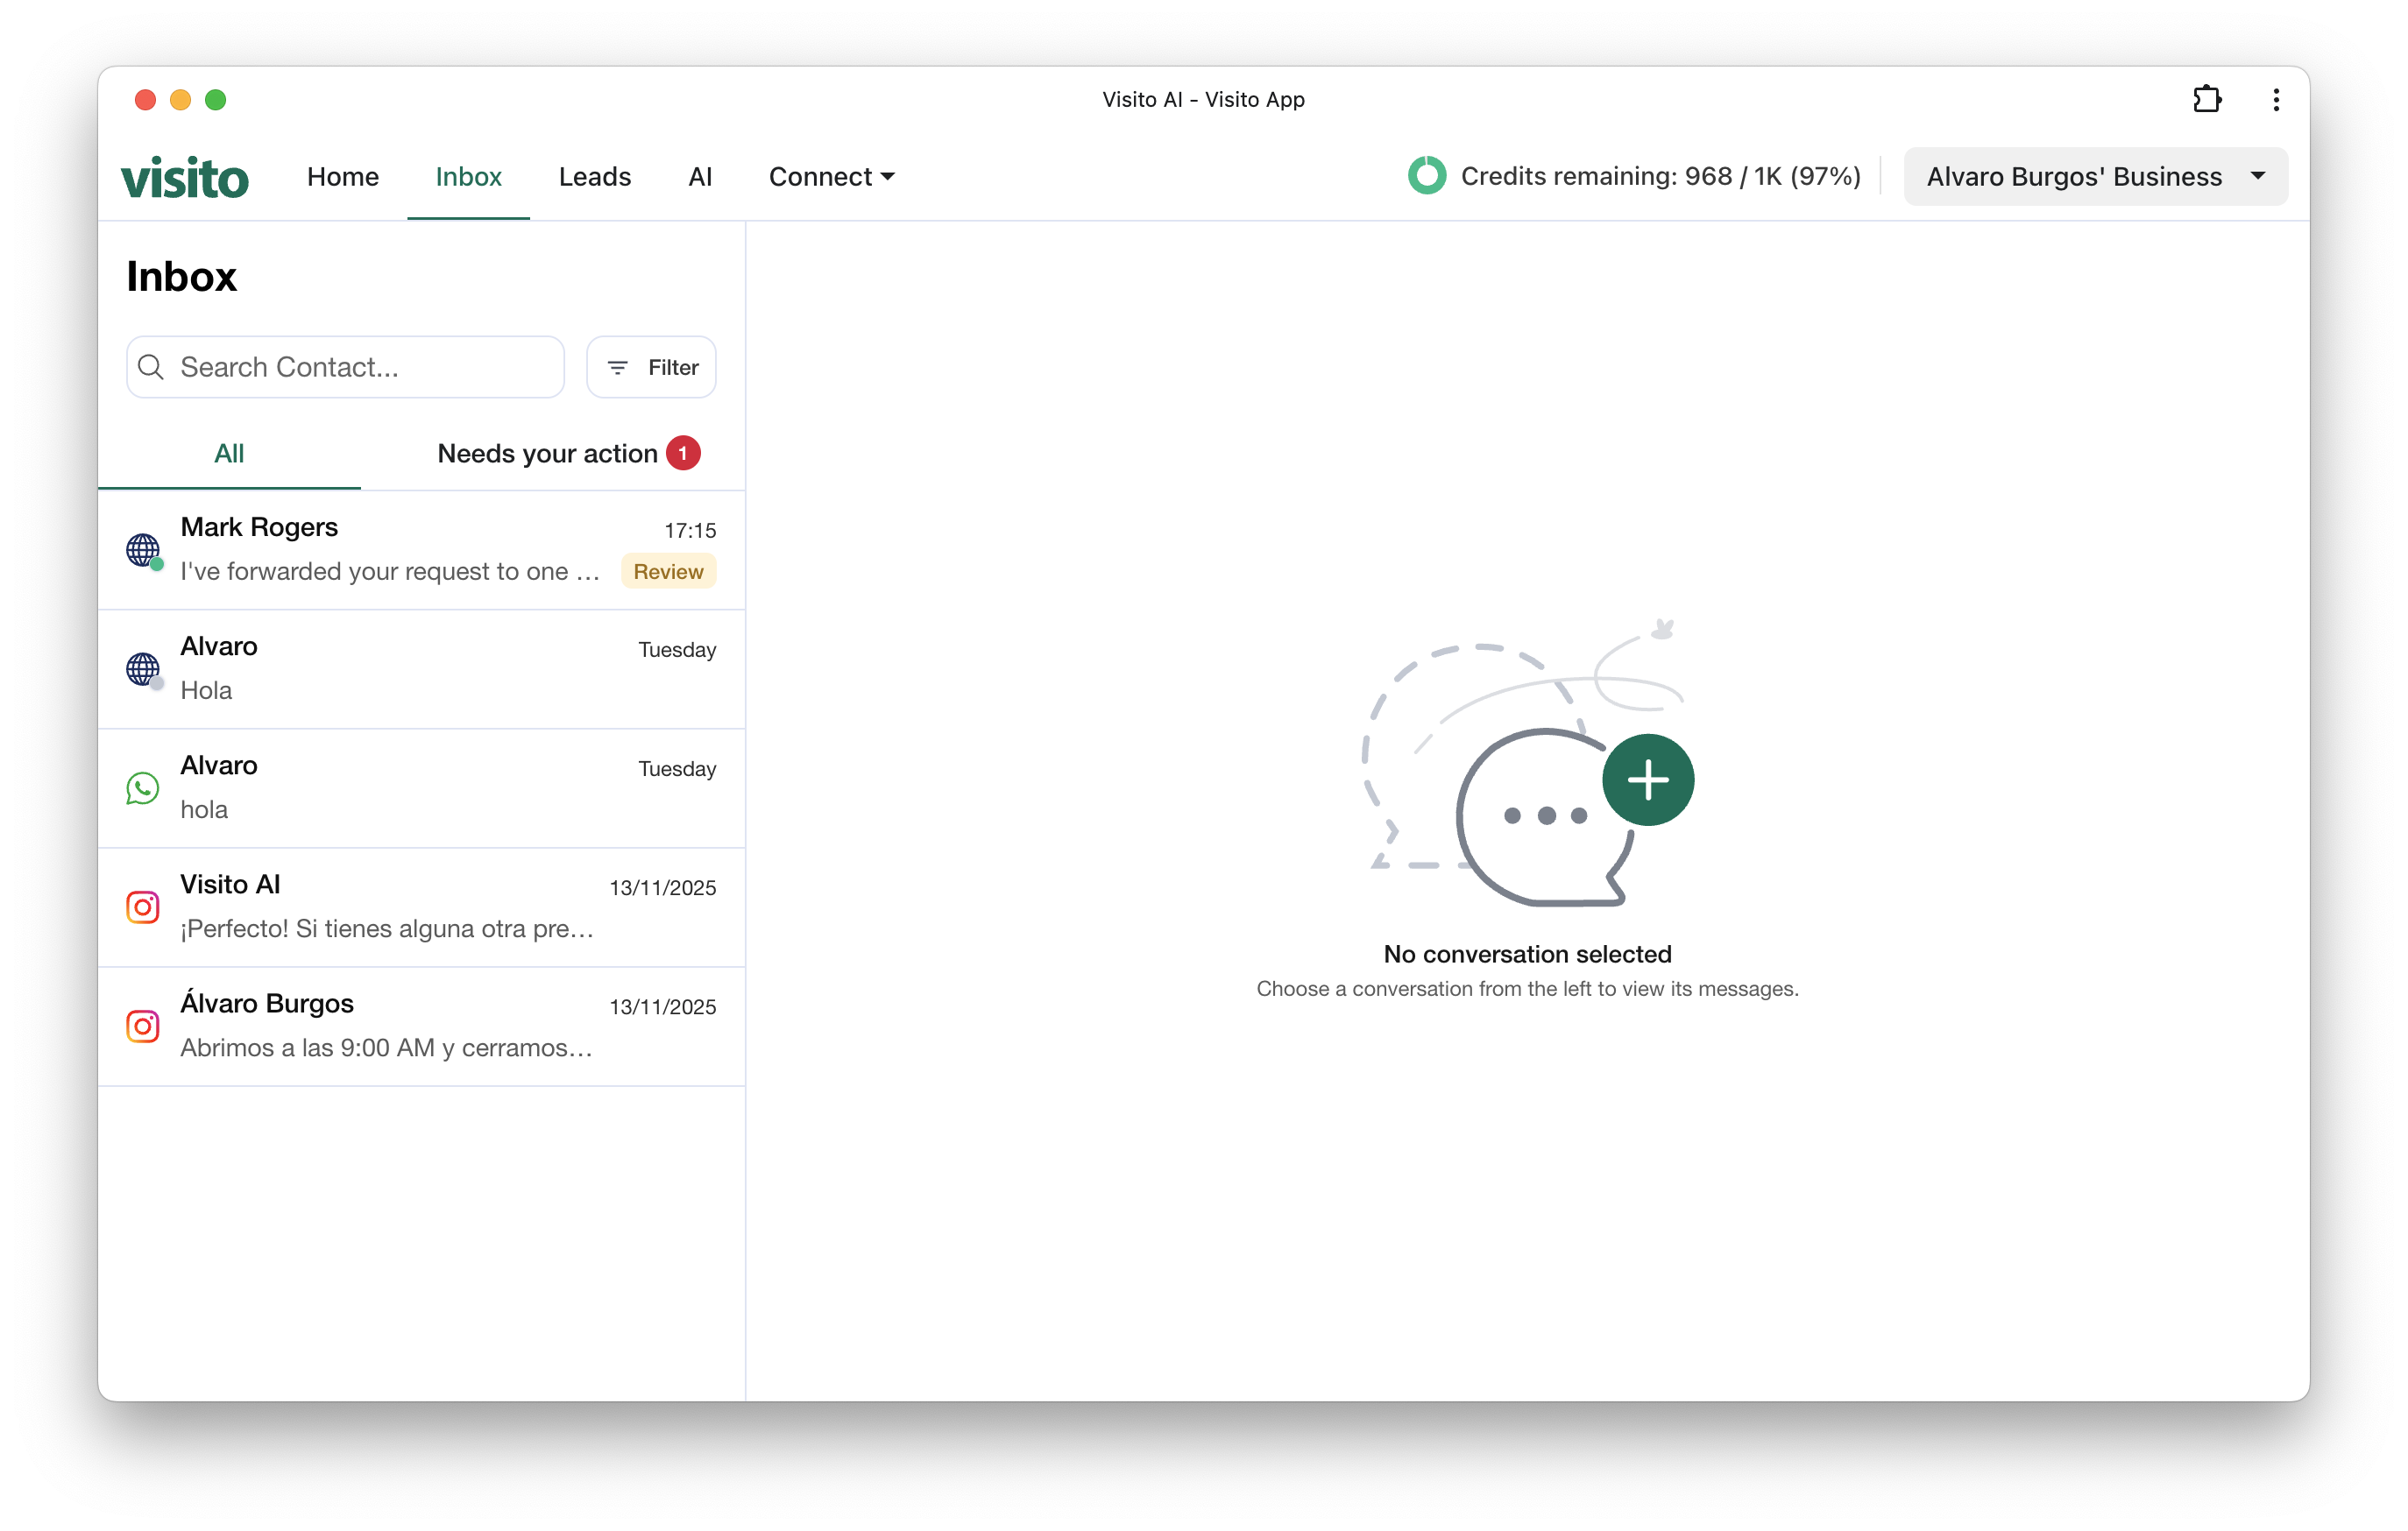Click the Search Contact input field
This screenshot has height=1531, width=2408.
click(x=344, y=367)
